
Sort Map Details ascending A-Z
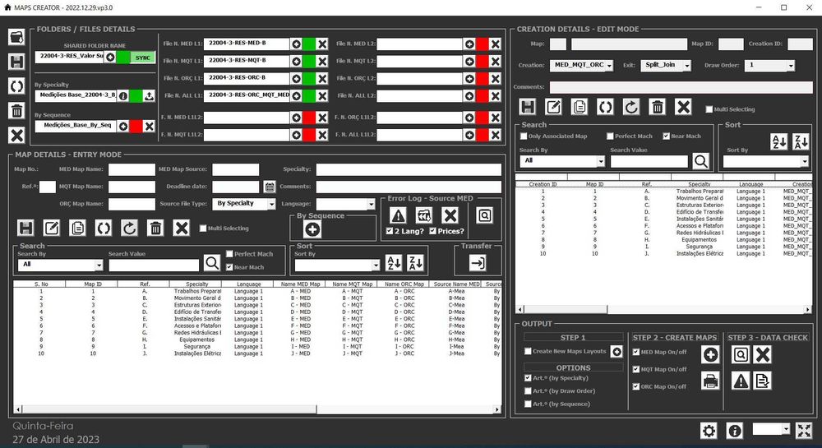click(394, 263)
